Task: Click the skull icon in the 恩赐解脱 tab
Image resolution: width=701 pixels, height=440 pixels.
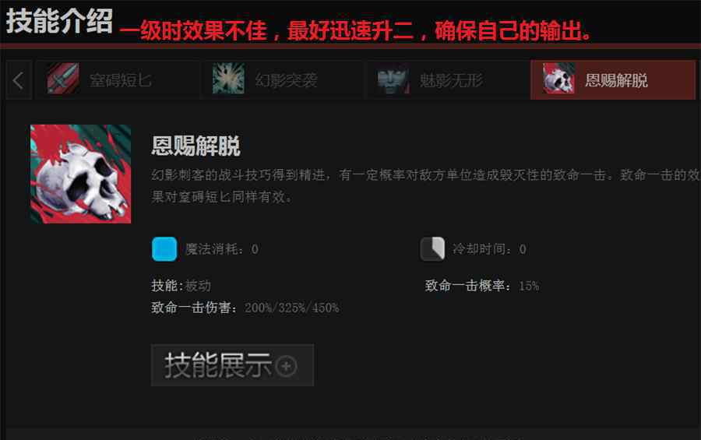Action: click(558, 79)
